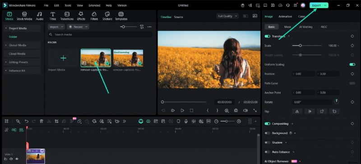The image size is (361, 164).
Task: Toggle the Transform switch
Action: (x=267, y=37)
